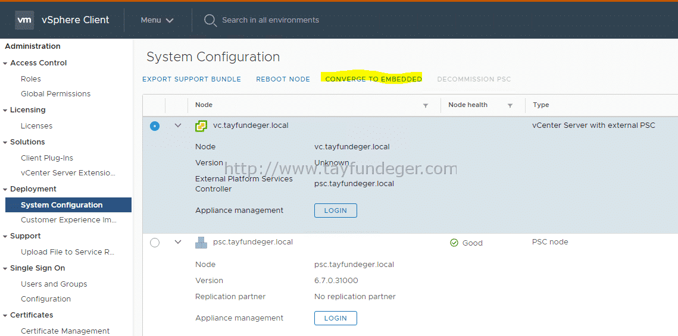Click the search magnifier icon

[x=210, y=20]
